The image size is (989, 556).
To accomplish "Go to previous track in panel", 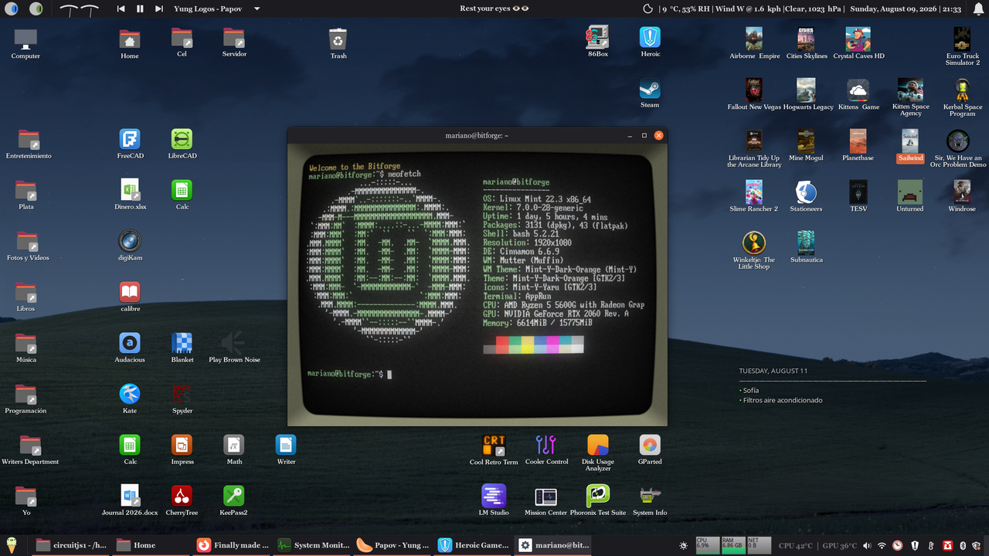I will coord(121,8).
